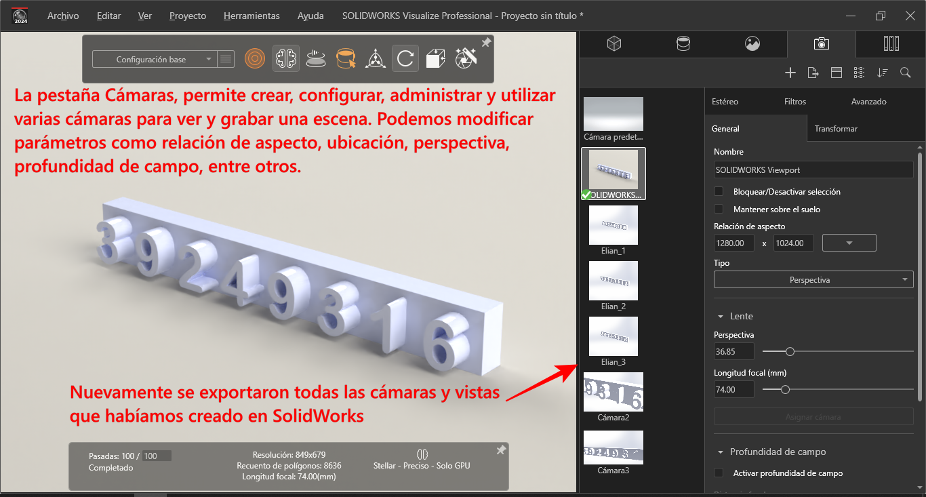Select the appearance picker bucket tool
The height and width of the screenshot is (497, 926).
[346, 59]
